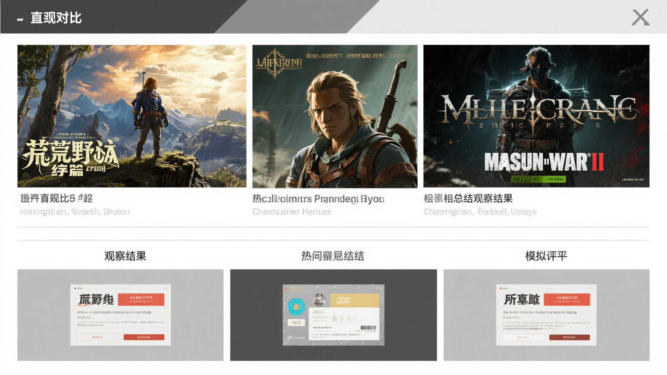The height and width of the screenshot is (375, 667).
Task: Click the orange dot icon on the 观察结果 card
Action: click(x=75, y=288)
